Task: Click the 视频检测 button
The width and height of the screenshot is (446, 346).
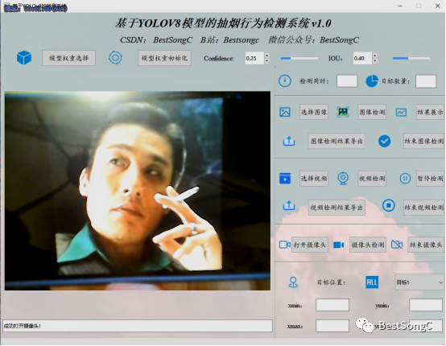Action: (372, 179)
